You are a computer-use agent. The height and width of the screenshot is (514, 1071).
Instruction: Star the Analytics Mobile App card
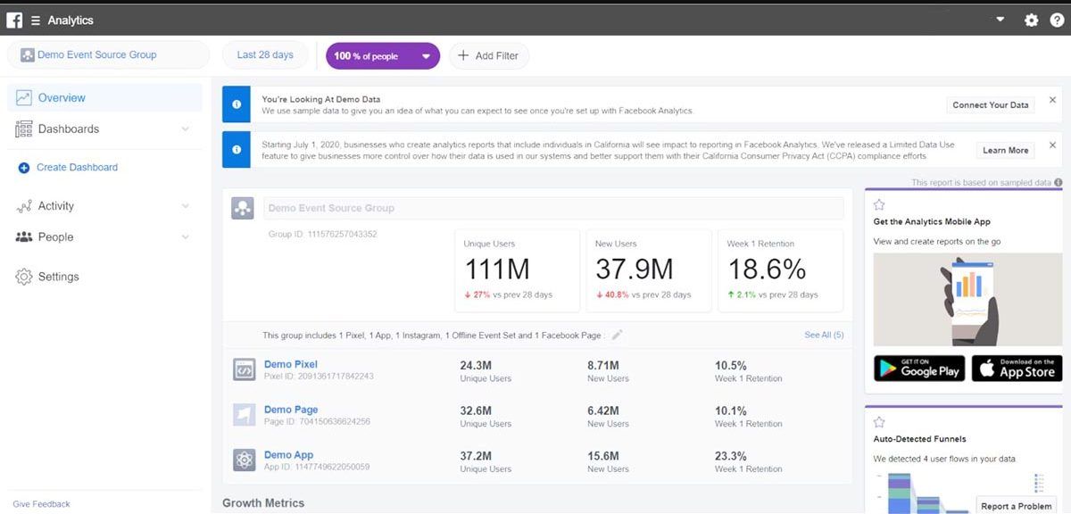click(x=879, y=204)
